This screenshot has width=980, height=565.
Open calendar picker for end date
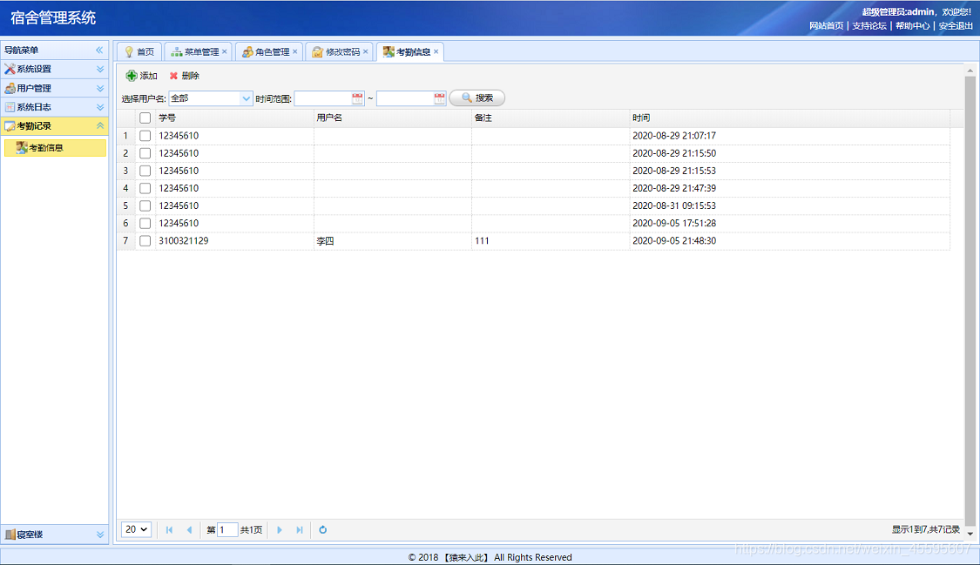pos(439,98)
